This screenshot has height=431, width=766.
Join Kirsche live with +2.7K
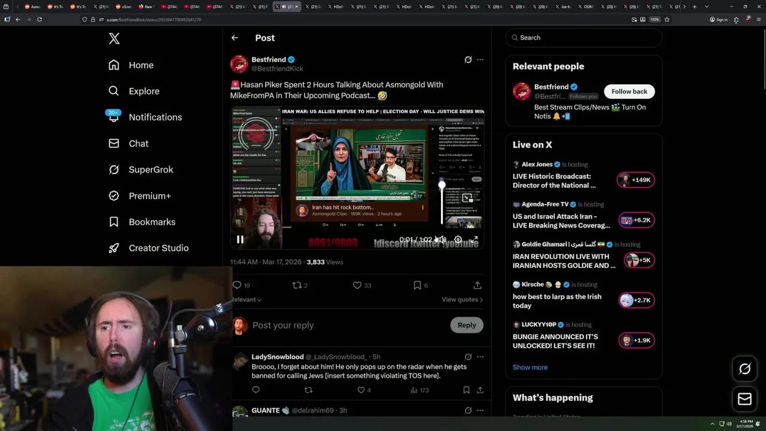pos(636,300)
